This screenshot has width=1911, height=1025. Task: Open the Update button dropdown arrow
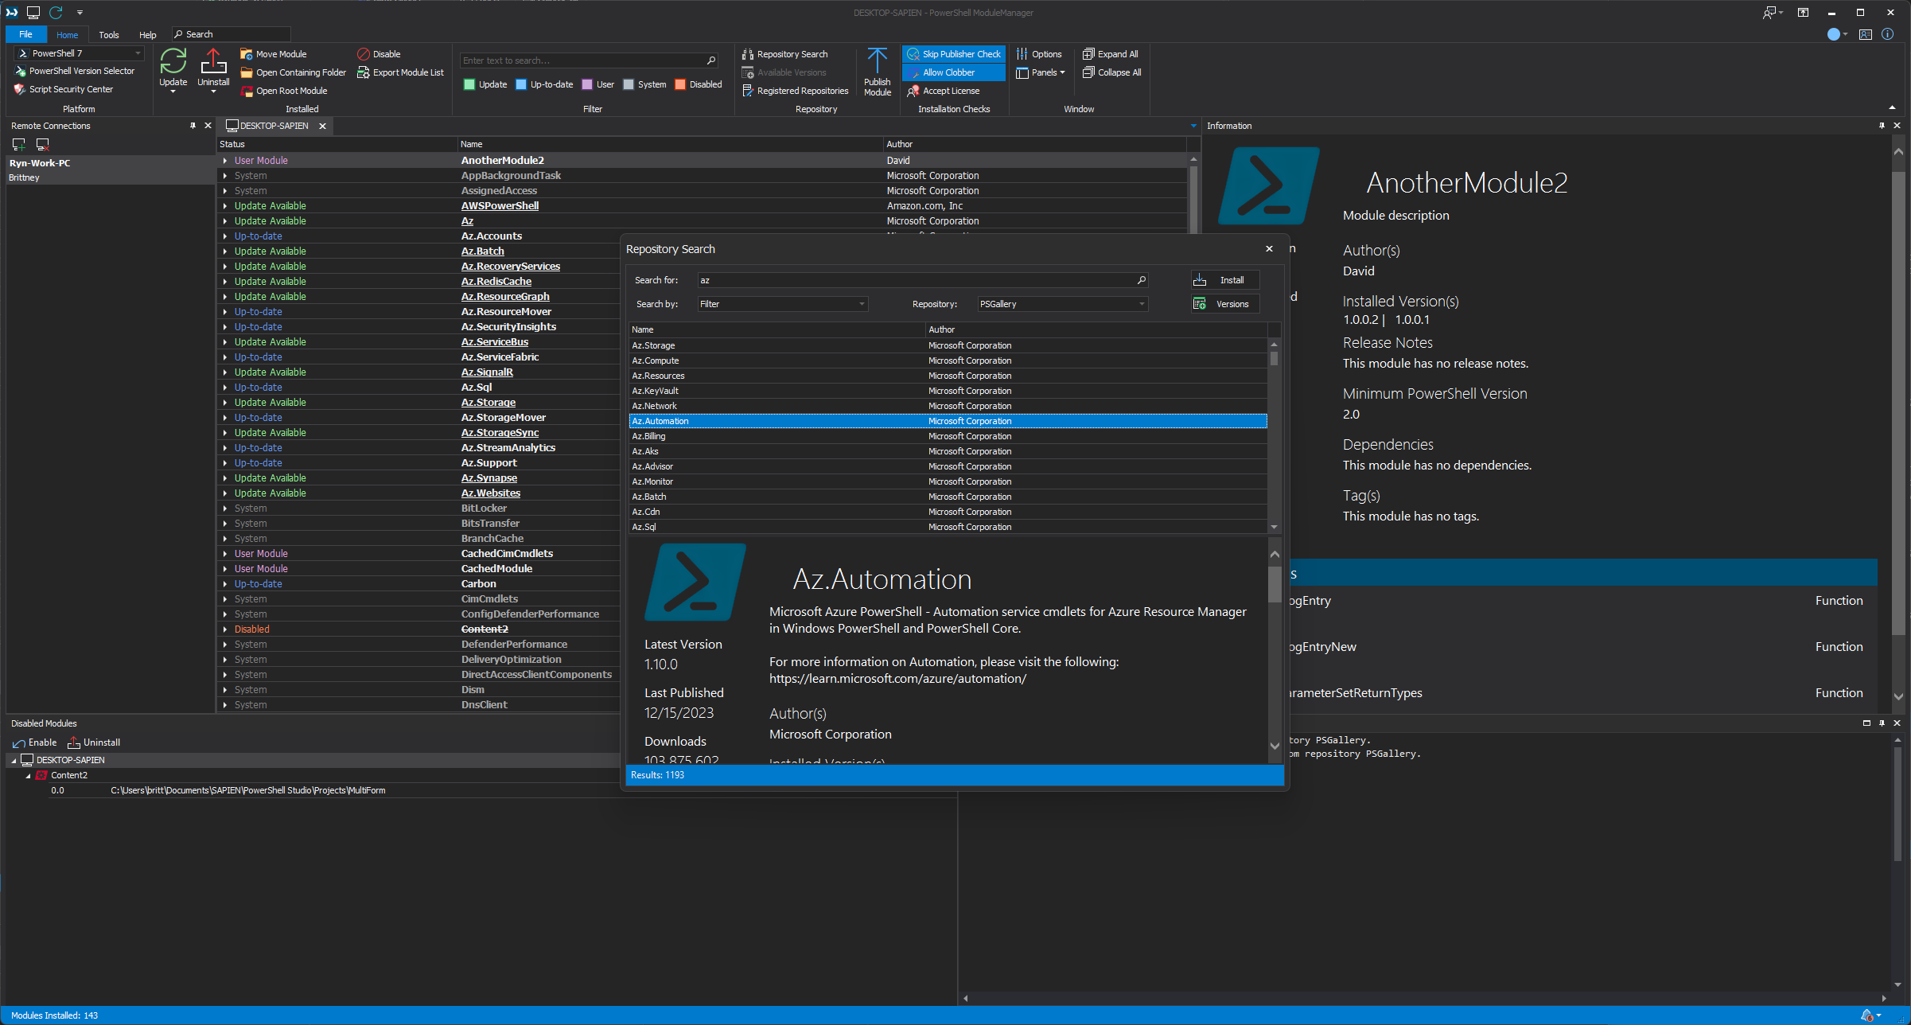pos(173,92)
